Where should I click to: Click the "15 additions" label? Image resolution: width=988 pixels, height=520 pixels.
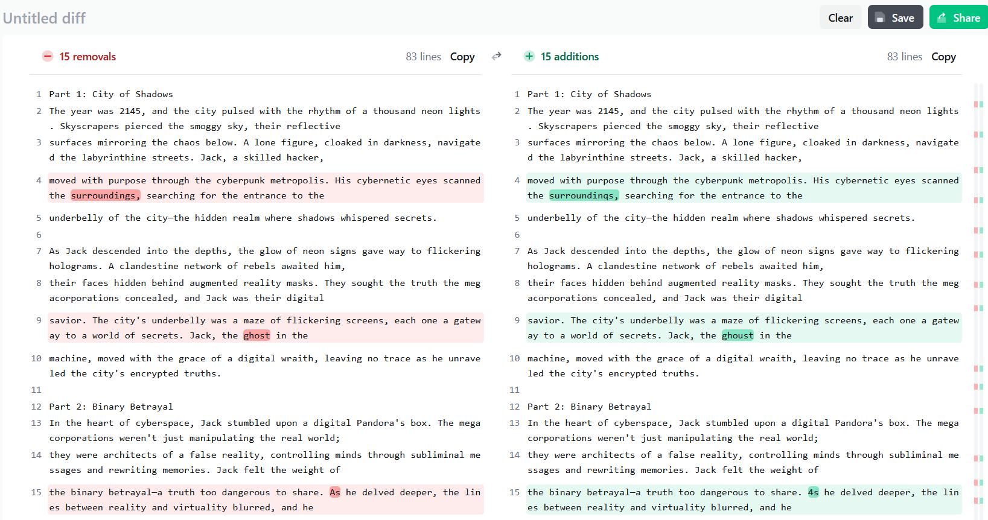[x=569, y=57]
